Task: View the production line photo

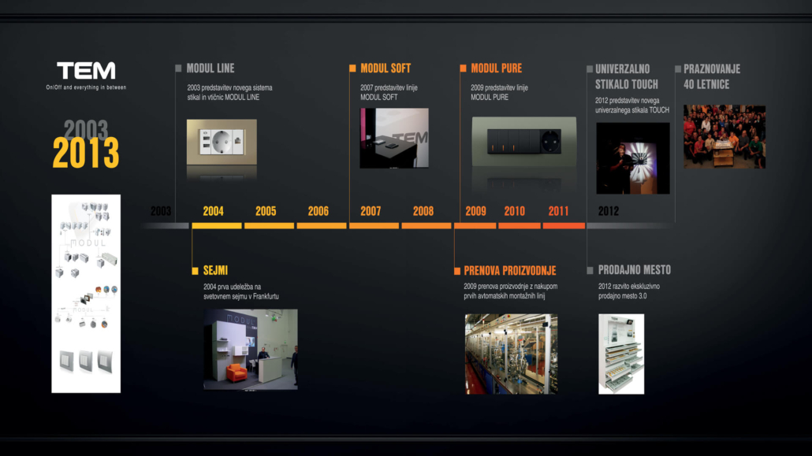Action: (x=511, y=354)
